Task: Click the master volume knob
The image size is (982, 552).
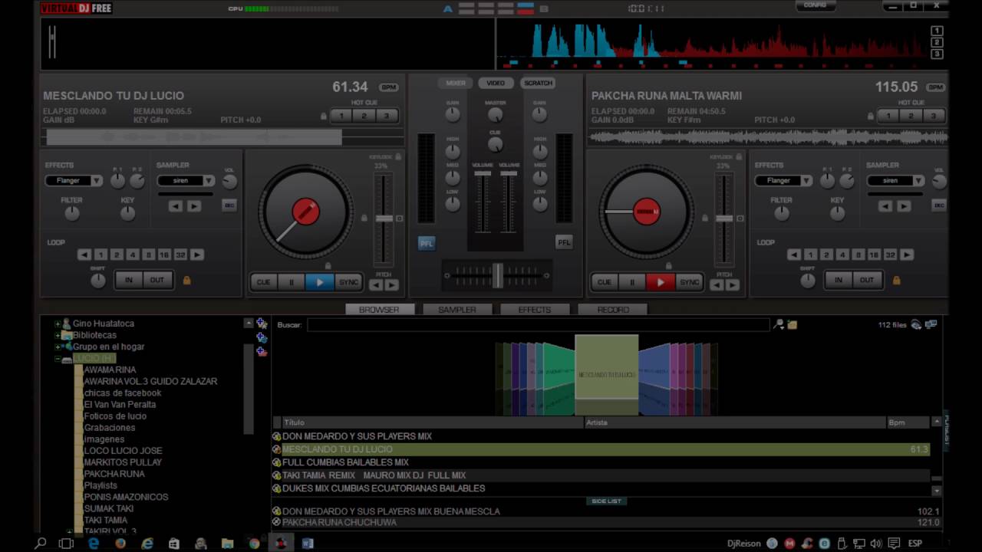Action: pyautogui.click(x=496, y=116)
